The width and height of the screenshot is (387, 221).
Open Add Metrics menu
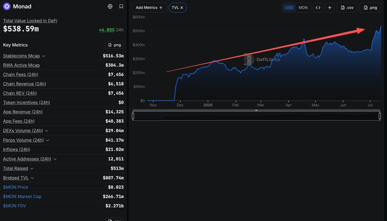coord(149,7)
